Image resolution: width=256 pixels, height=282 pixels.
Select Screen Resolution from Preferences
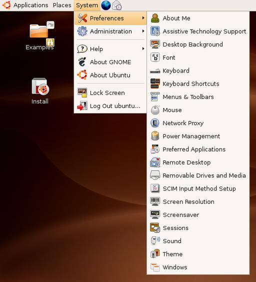click(x=198, y=201)
